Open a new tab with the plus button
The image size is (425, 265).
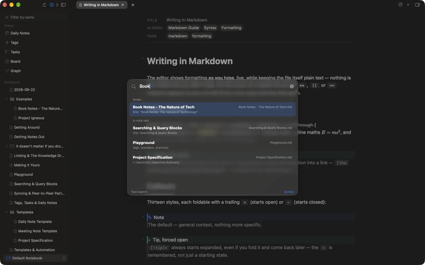[x=133, y=5]
